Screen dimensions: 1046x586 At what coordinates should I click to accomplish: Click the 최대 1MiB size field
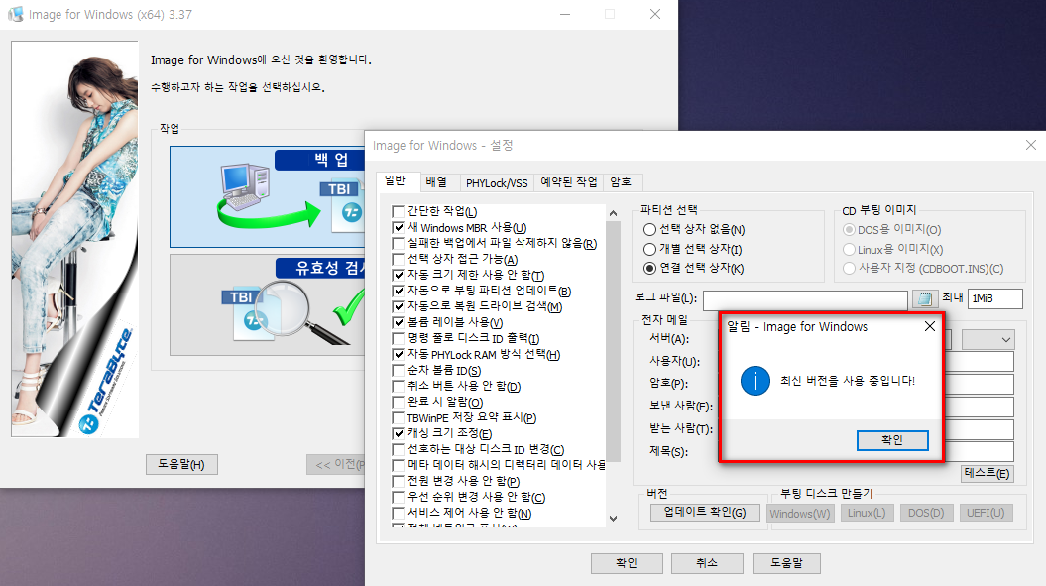(995, 298)
